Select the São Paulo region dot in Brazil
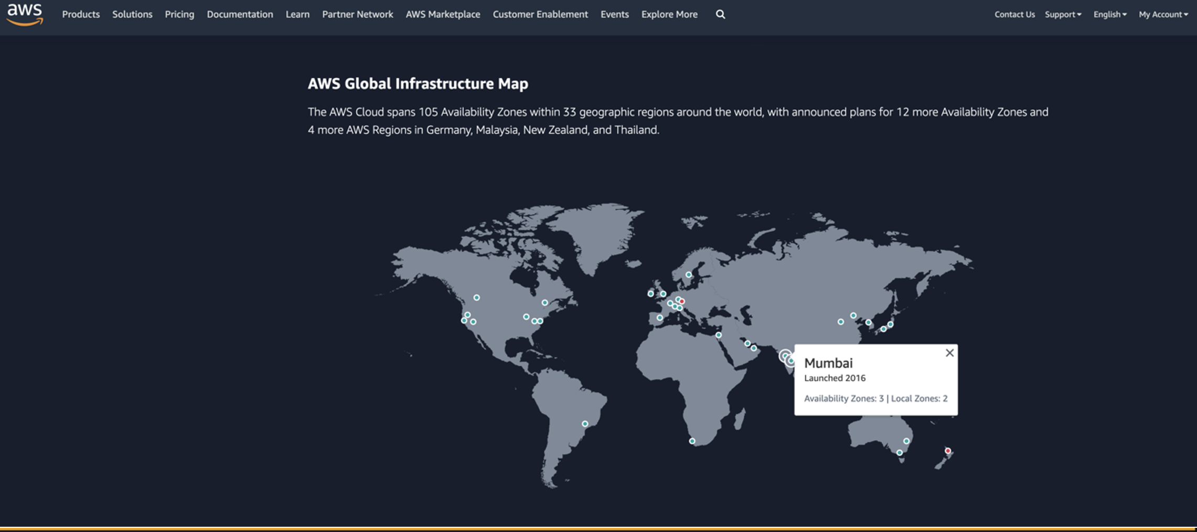This screenshot has height=532, width=1197. point(585,424)
